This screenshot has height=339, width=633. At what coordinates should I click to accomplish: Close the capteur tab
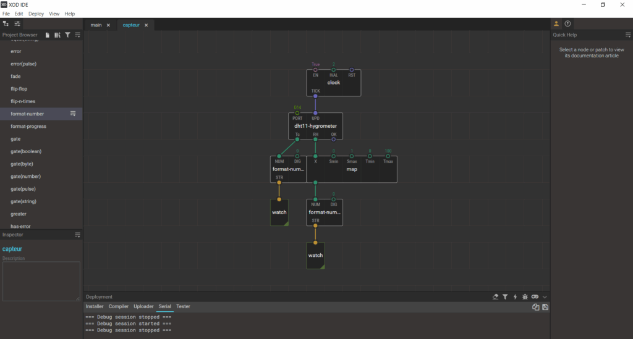[x=146, y=25]
